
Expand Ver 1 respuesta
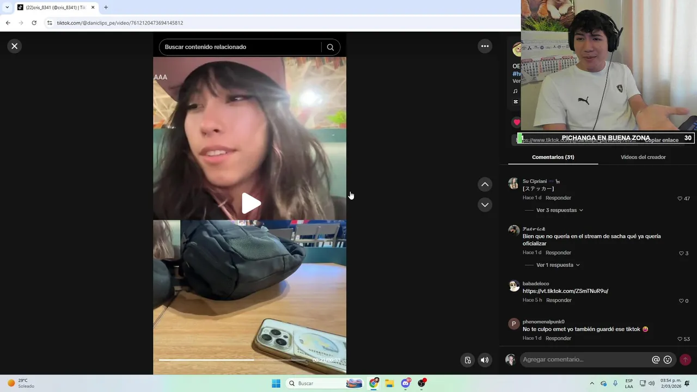tap(558, 265)
